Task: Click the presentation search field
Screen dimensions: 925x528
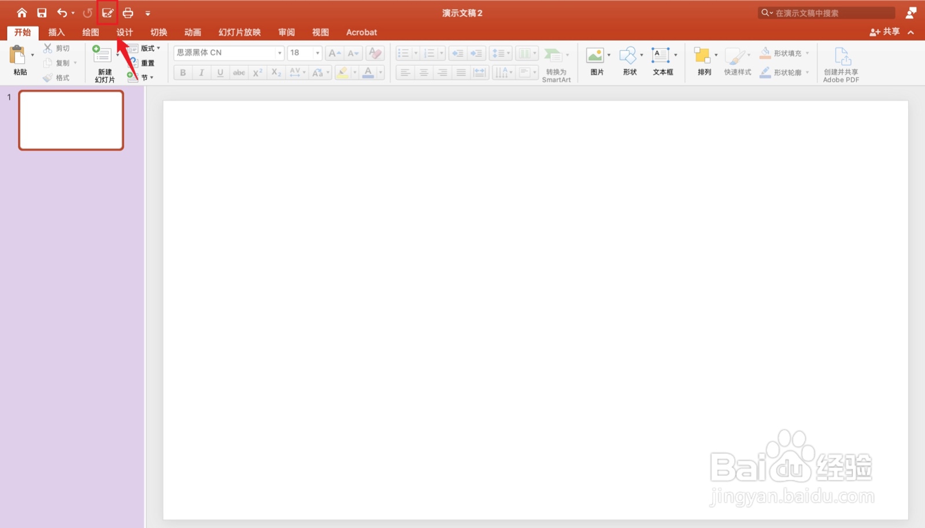Action: coord(827,13)
